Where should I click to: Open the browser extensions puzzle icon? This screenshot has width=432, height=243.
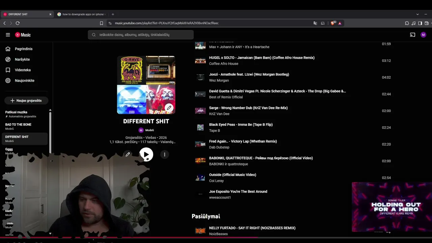pyautogui.click(x=407, y=23)
